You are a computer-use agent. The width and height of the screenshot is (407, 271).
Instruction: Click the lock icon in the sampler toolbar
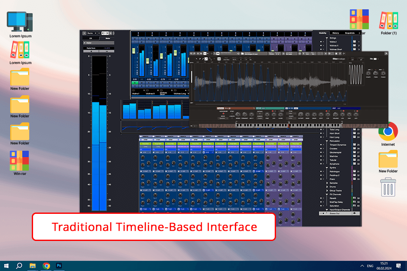[x=336, y=54]
